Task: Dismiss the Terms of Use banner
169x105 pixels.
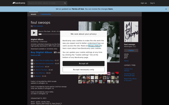Action: (166, 9)
